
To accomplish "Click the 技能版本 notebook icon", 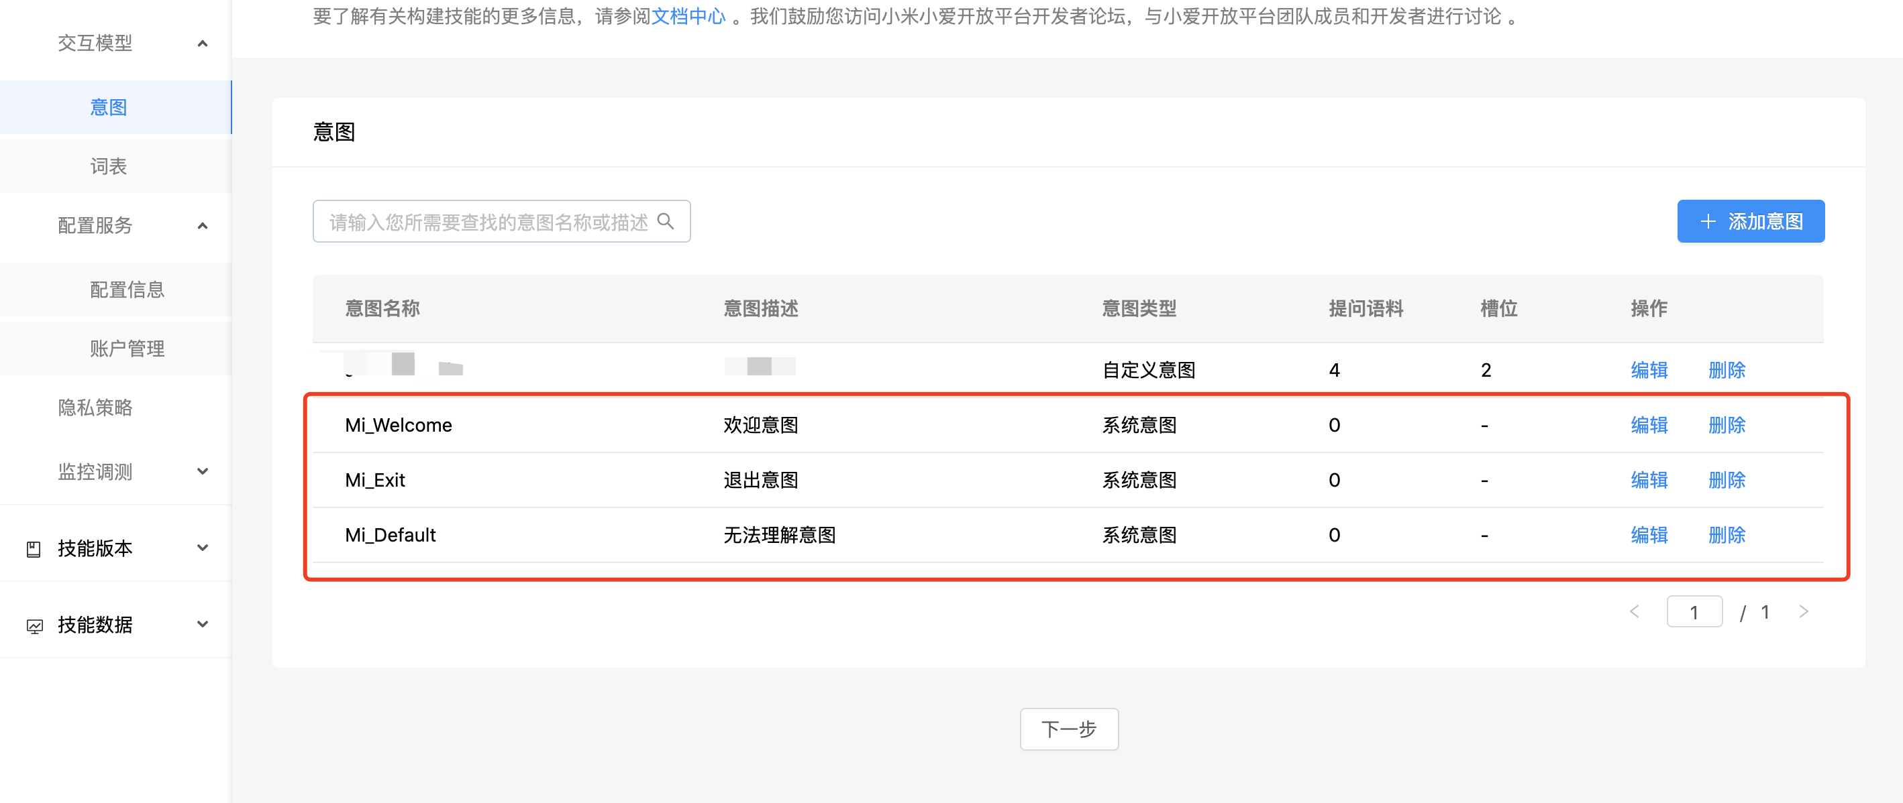I will point(34,549).
